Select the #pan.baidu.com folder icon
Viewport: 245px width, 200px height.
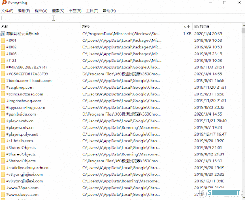[3, 114]
